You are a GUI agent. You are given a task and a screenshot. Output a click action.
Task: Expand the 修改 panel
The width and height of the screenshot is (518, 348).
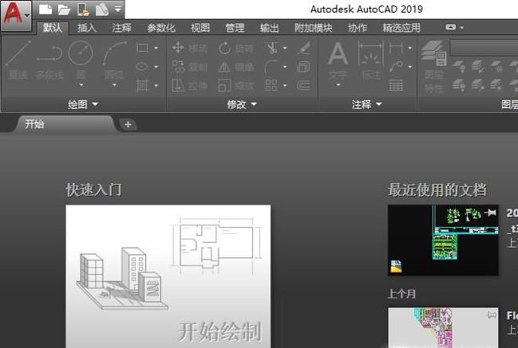click(x=242, y=104)
